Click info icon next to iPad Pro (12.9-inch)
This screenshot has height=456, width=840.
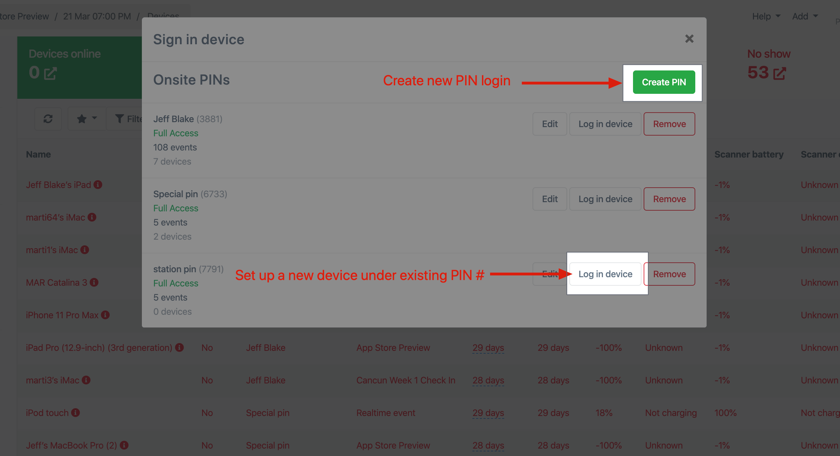[180, 348]
